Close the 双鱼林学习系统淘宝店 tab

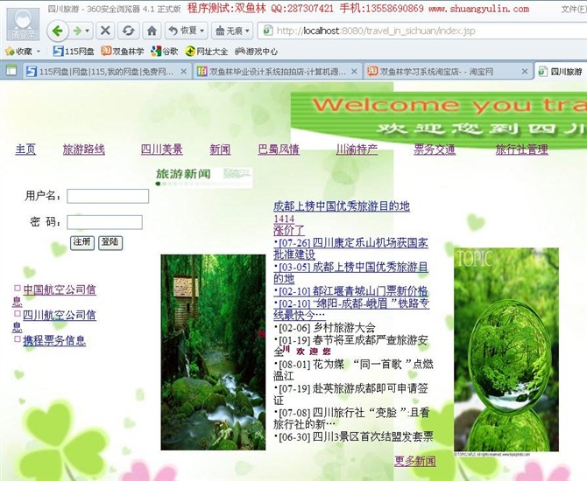click(x=525, y=72)
